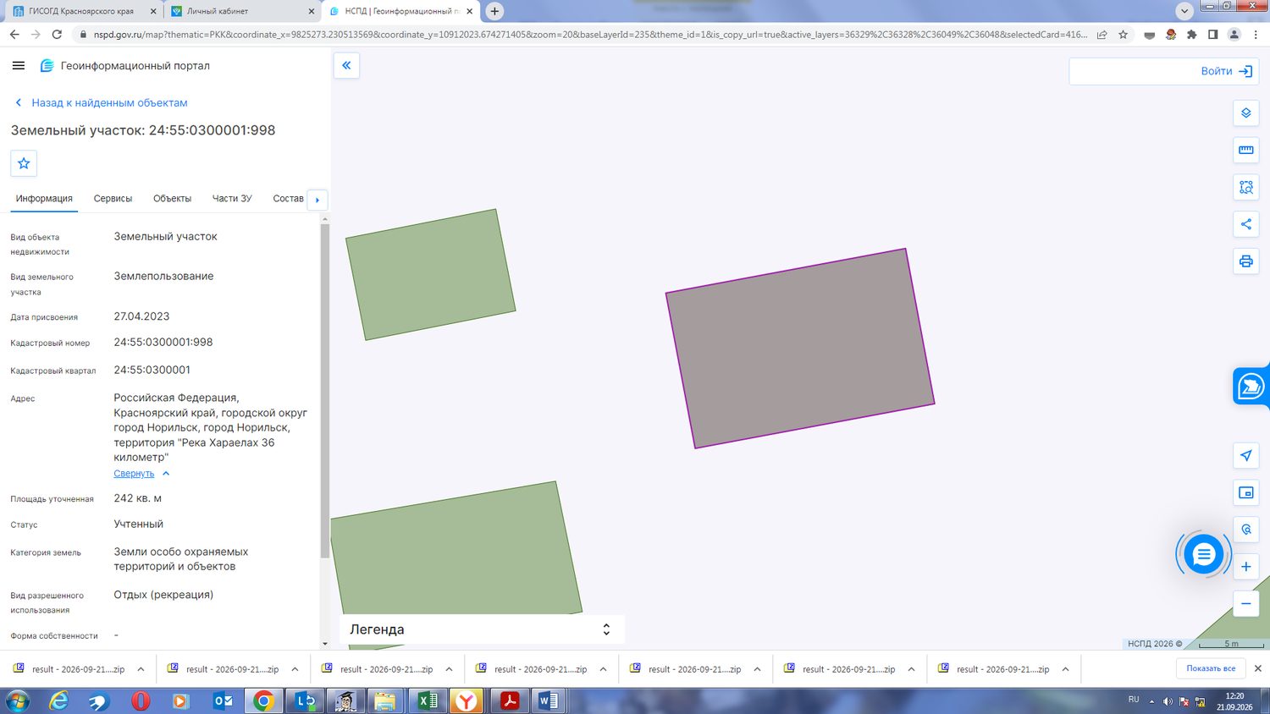The width and height of the screenshot is (1270, 714).
Task: Click the RU language indicator in tray
Action: click(x=1134, y=700)
